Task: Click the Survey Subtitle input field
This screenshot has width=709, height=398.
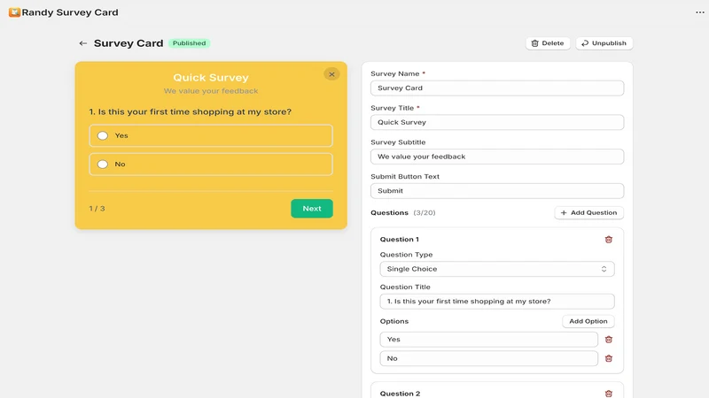Action: click(497, 157)
